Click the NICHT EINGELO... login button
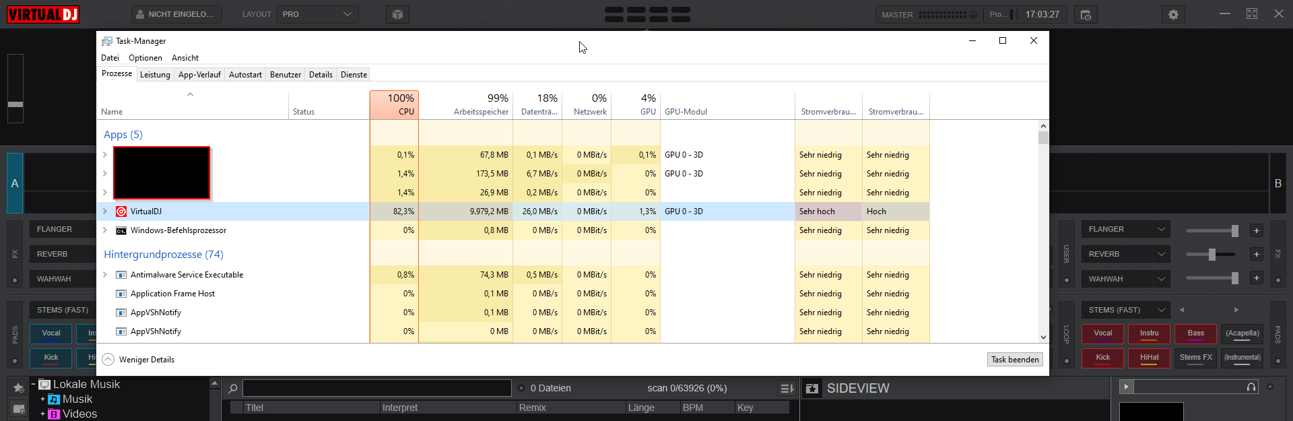This screenshot has height=421, width=1293. click(176, 14)
